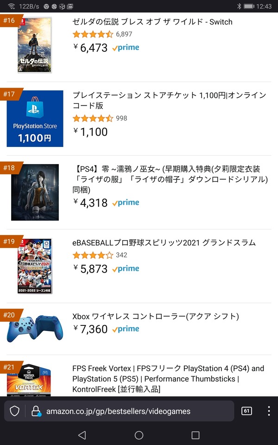
Task: Tap the site security lock icon
Action: click(x=36, y=411)
